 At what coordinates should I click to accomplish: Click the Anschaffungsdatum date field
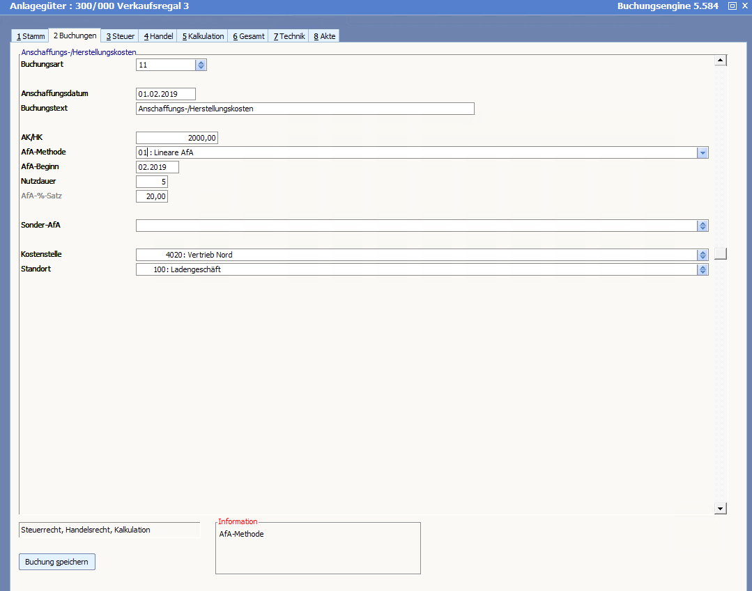pyautogui.click(x=166, y=94)
